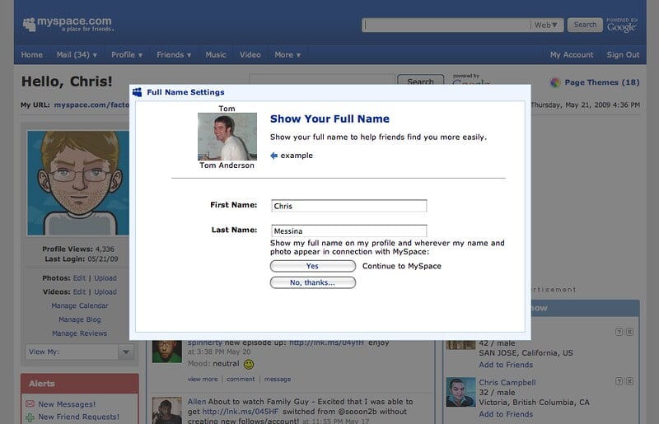This screenshot has height=424, width=659.
Task: Click Chris's cartoon profile picture
Action: [x=78, y=183]
